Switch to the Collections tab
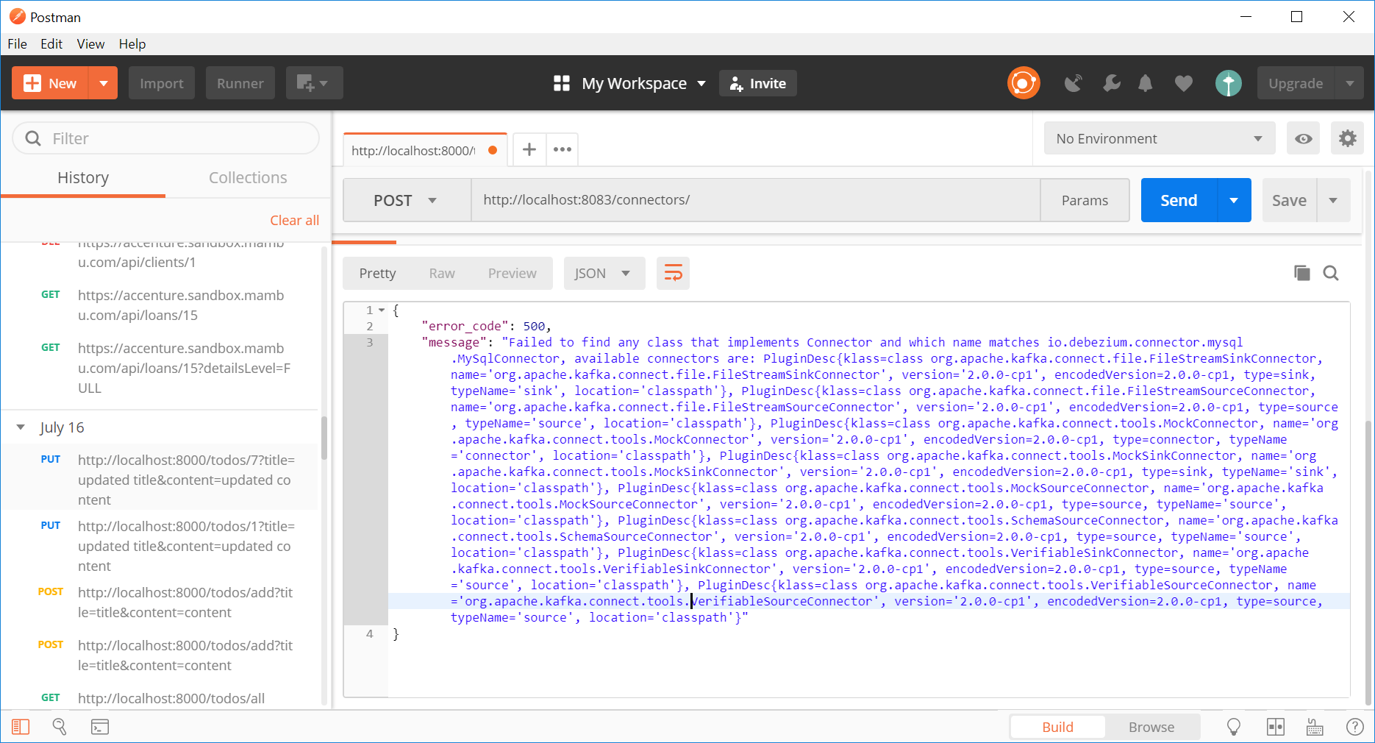Viewport: 1375px width, 743px height. [x=248, y=177]
